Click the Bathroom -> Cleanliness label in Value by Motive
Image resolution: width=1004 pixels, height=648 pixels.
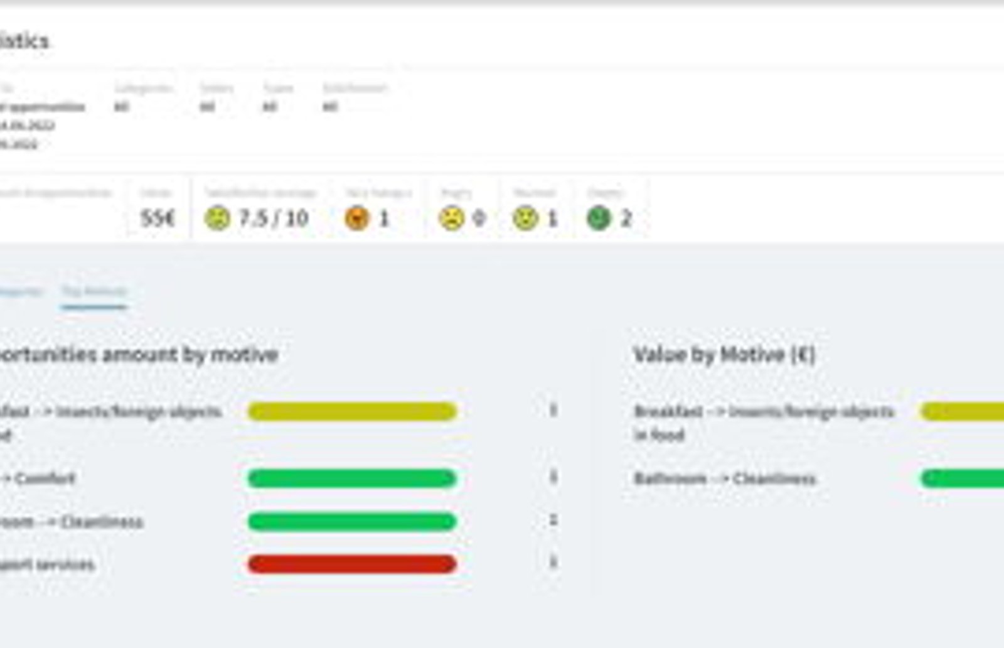click(x=725, y=478)
